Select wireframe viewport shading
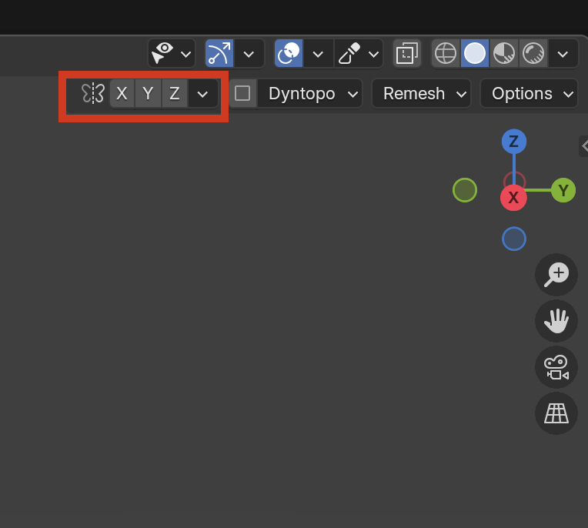 [x=446, y=53]
